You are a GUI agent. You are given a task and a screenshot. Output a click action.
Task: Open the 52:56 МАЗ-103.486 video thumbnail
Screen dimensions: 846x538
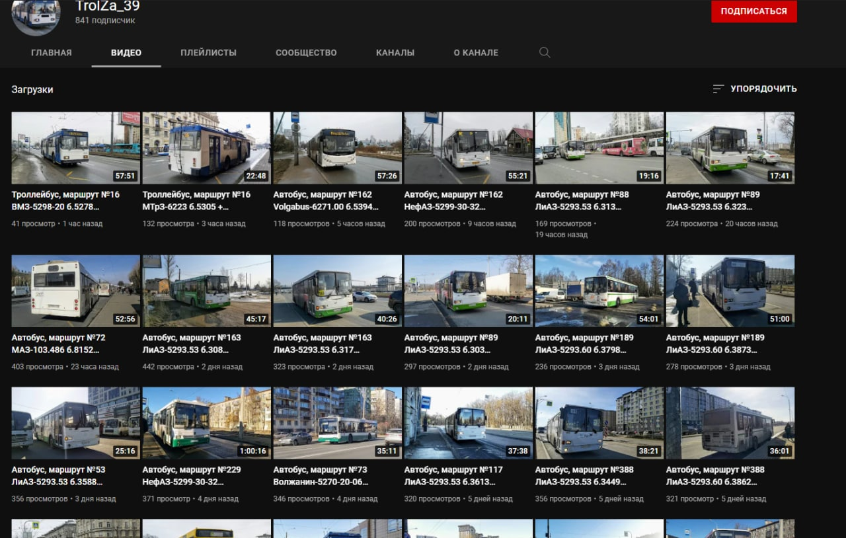75,291
